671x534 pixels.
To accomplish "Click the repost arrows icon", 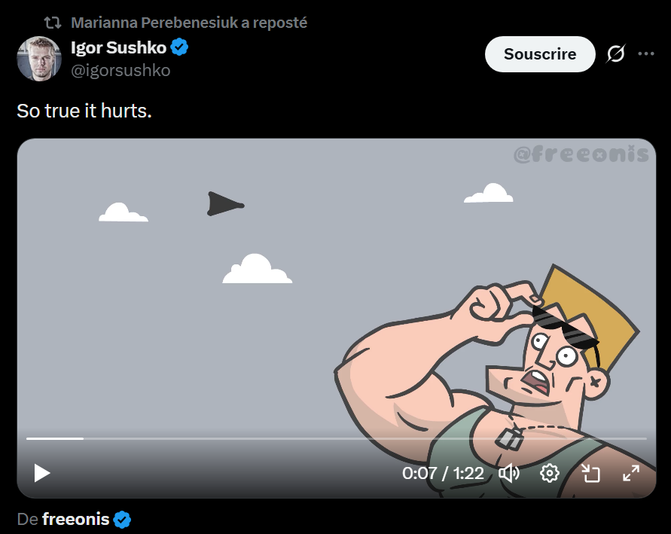I will 53,23.
